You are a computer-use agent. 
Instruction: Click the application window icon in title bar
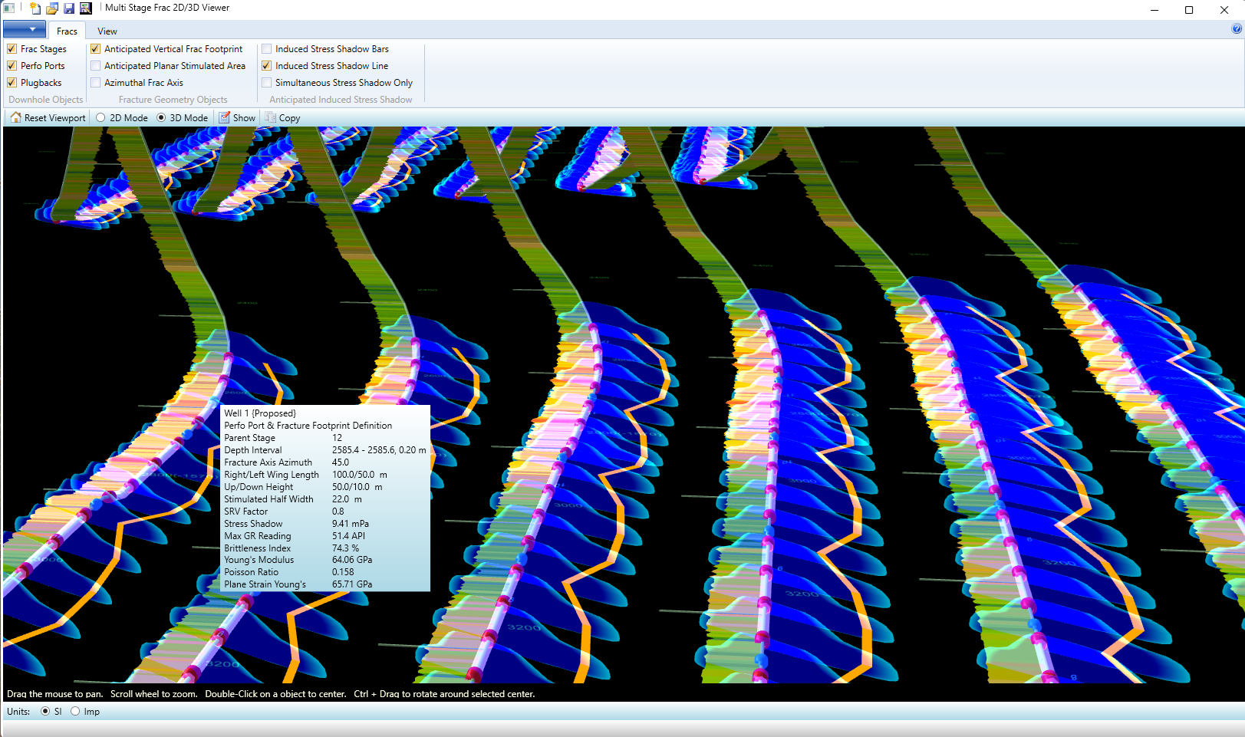[9, 8]
